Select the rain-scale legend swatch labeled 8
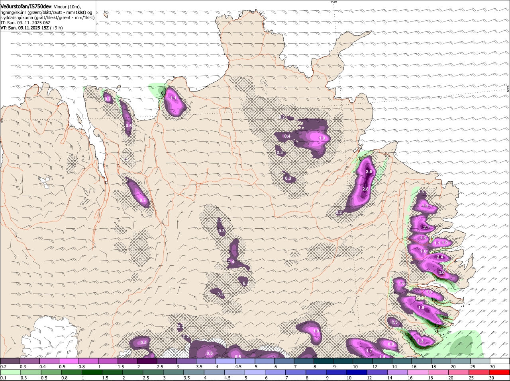 tap(316, 373)
